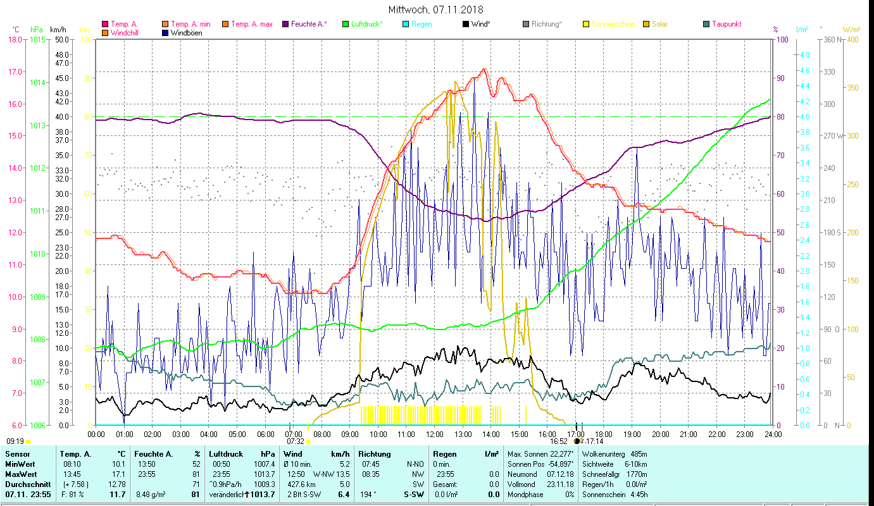This screenshot has width=874, height=506.
Task: Click the green Luftdruck legend square
Action: click(346, 25)
